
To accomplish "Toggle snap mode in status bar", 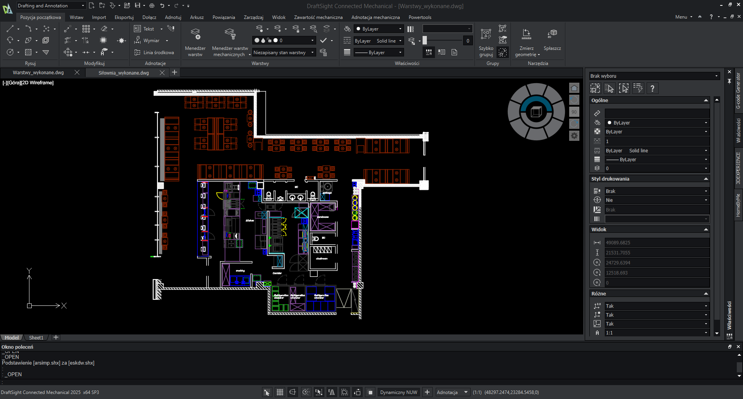I will pos(267,392).
